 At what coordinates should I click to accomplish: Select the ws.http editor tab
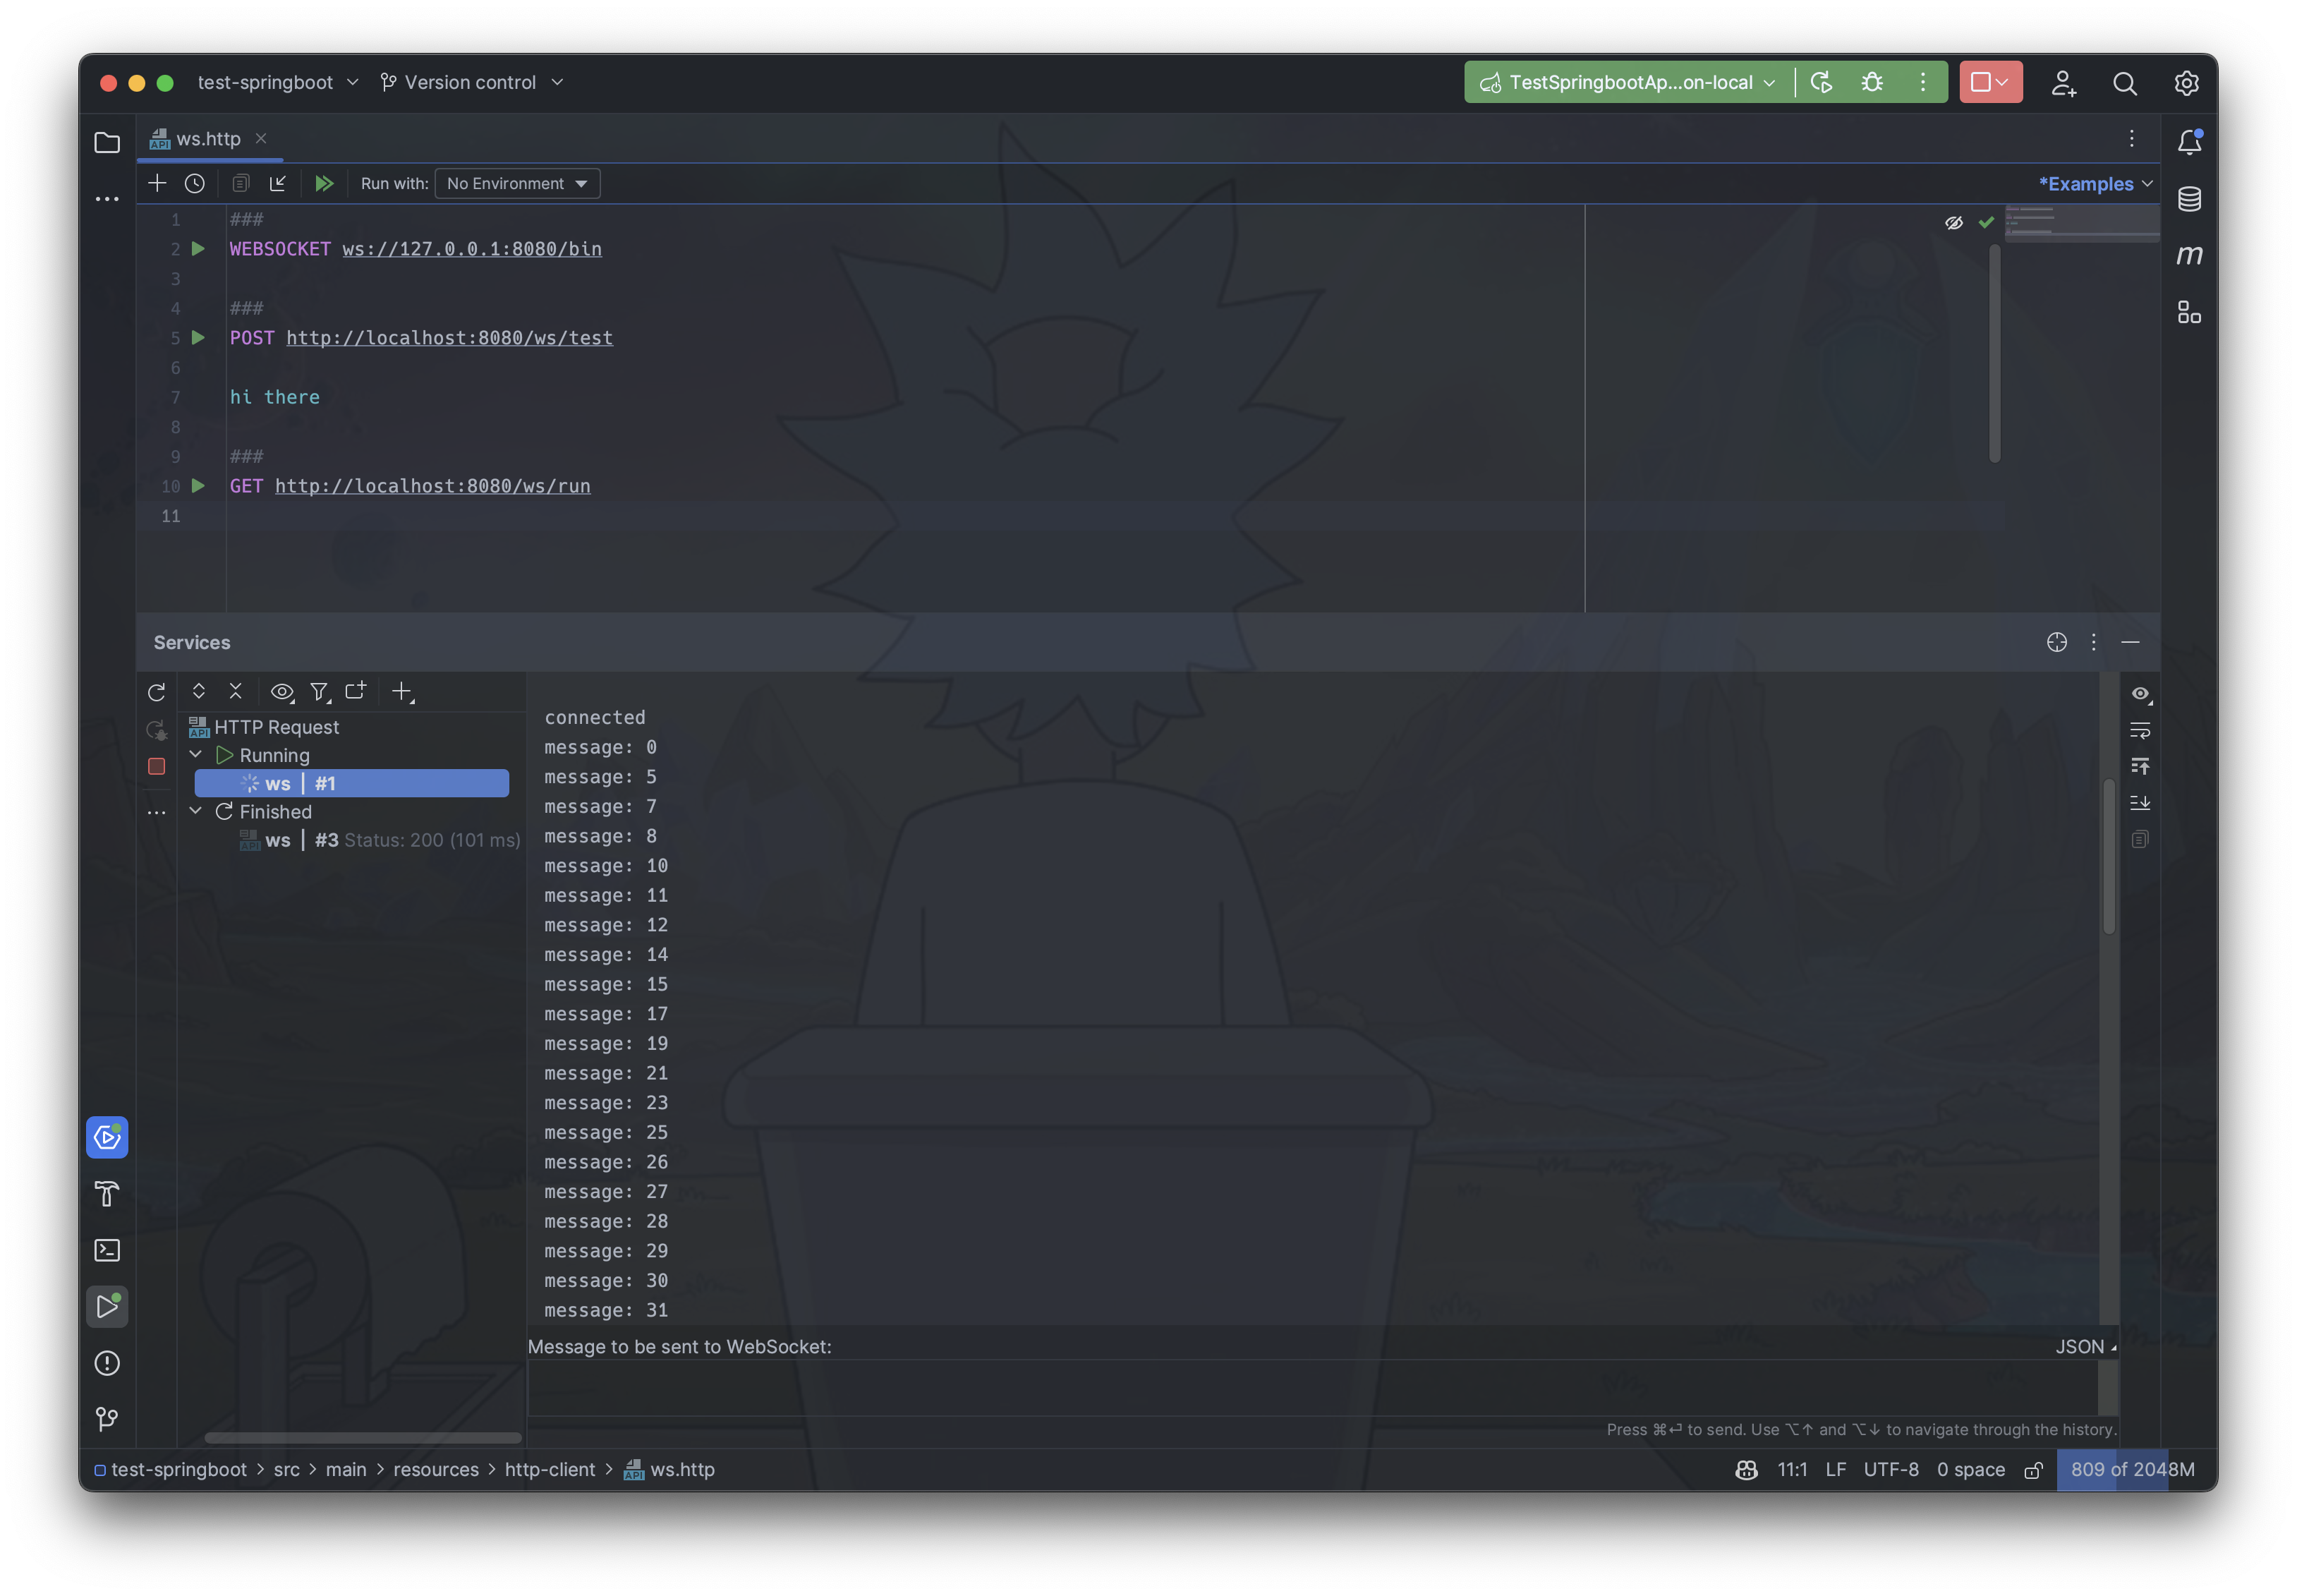208,139
